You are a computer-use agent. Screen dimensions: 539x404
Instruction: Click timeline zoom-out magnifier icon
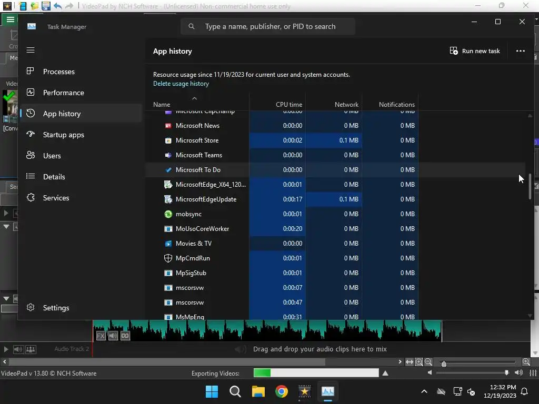click(x=428, y=362)
